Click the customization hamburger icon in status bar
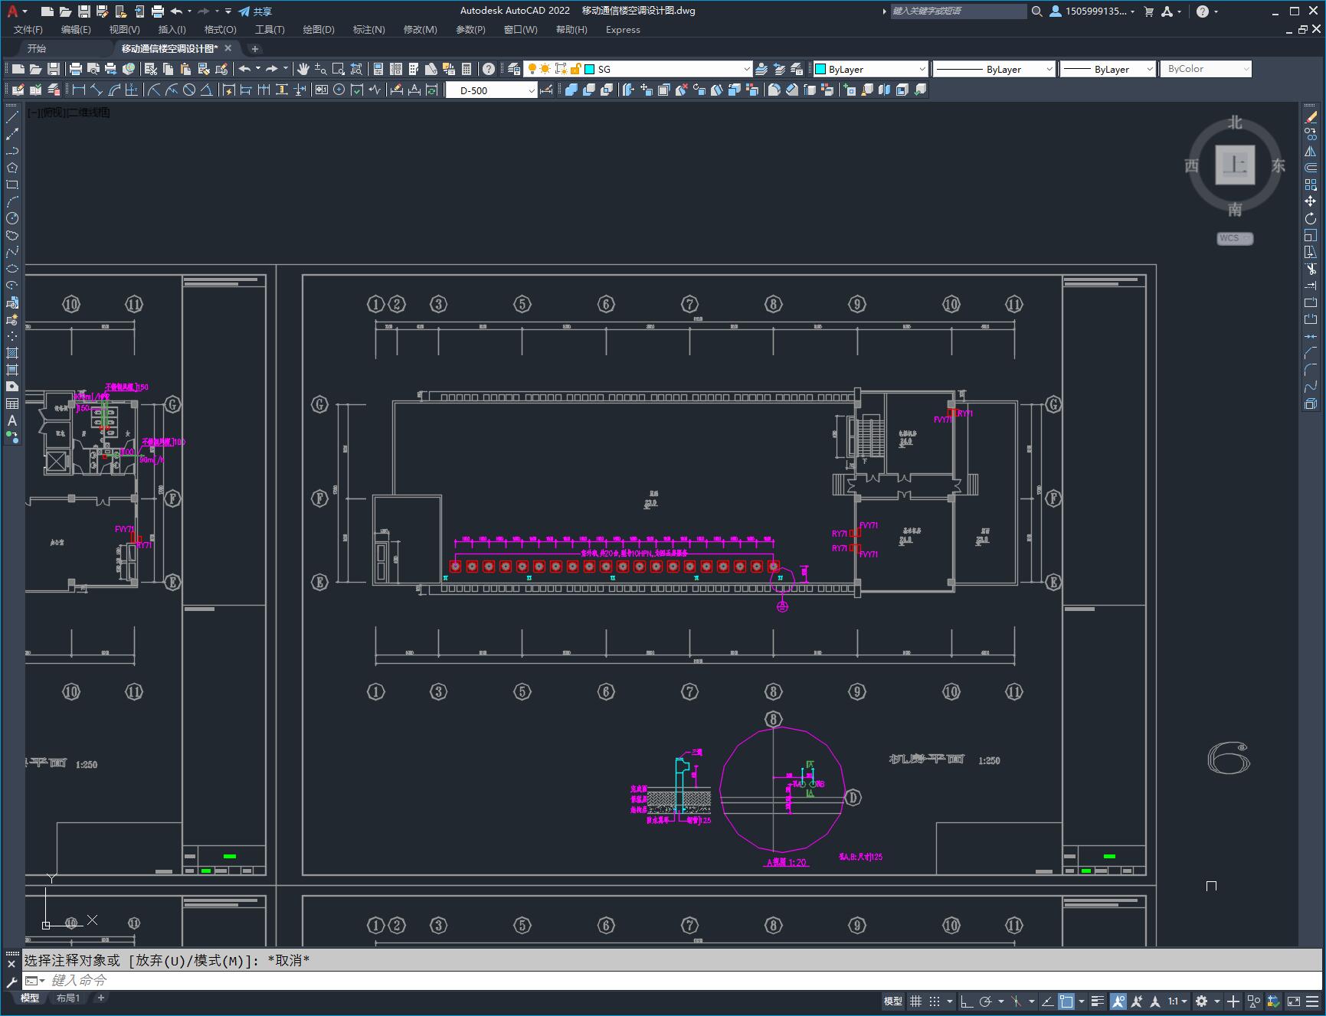 click(x=1314, y=1001)
